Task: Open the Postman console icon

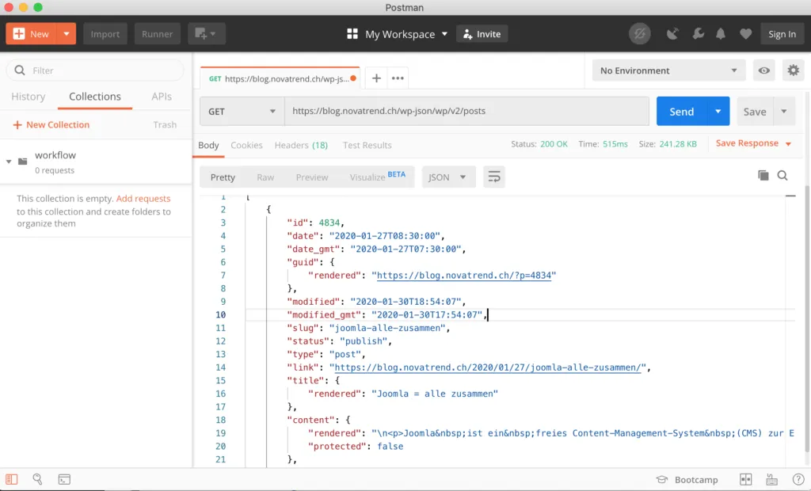Action: [64, 480]
